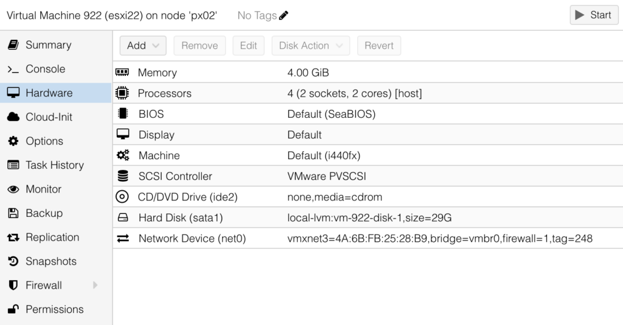Click the pencil icon to edit tags
The height and width of the screenshot is (325, 623).
[x=284, y=16]
